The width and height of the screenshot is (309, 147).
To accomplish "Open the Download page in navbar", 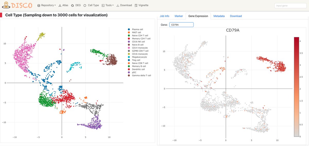I will click(x=124, y=5).
